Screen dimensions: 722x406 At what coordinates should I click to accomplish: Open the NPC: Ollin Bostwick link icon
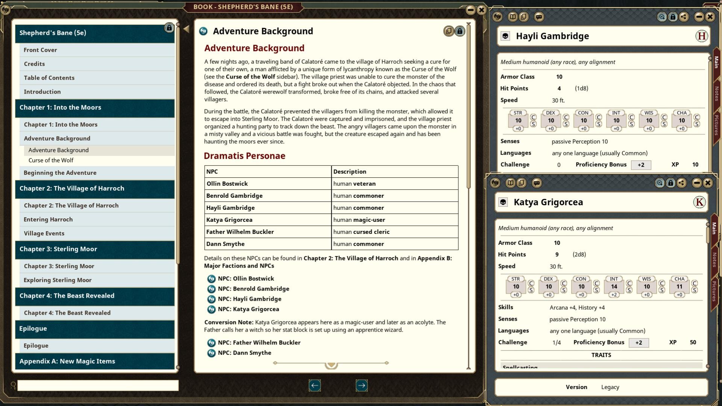tap(211, 279)
